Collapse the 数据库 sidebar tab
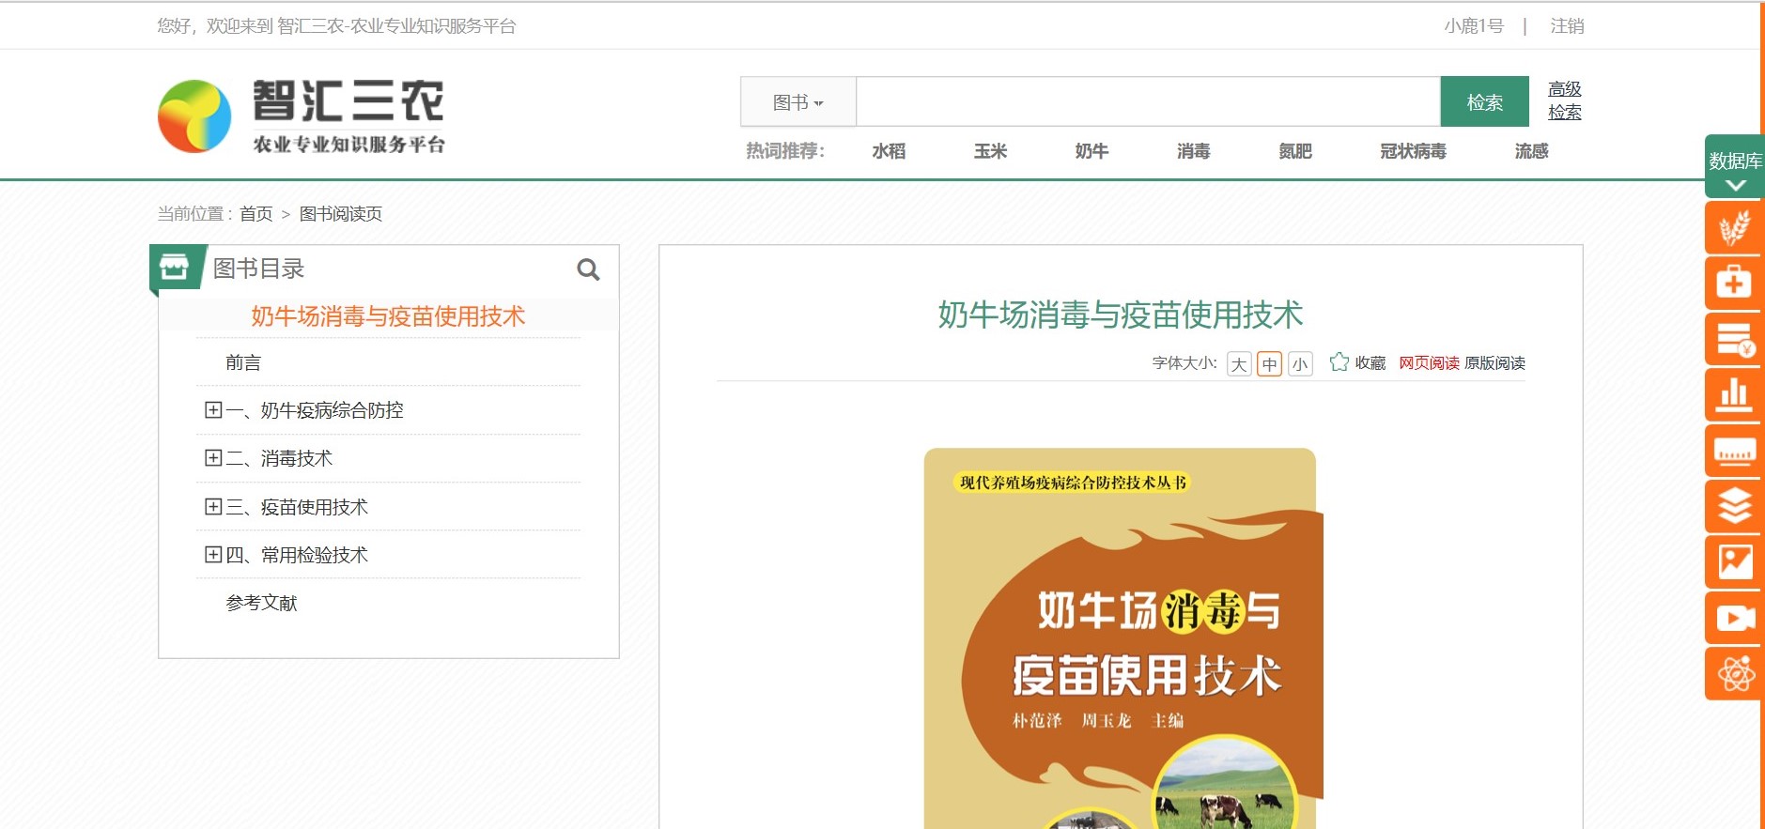This screenshot has height=829, width=1765. [1734, 166]
